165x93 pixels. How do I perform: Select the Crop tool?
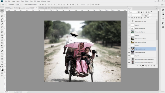click(2, 21)
